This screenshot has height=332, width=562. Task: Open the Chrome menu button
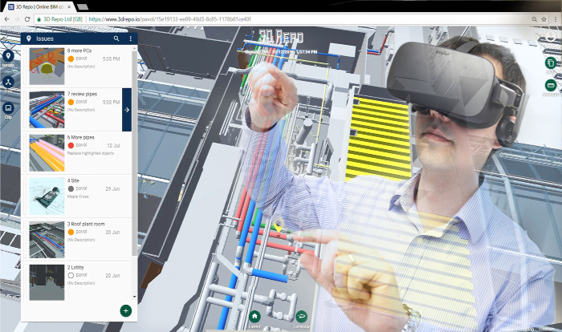tap(553, 18)
